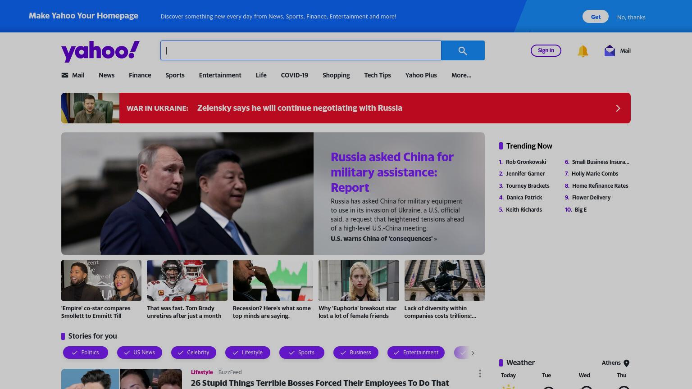Open the notifications bell
The image size is (692, 389).
(583, 51)
